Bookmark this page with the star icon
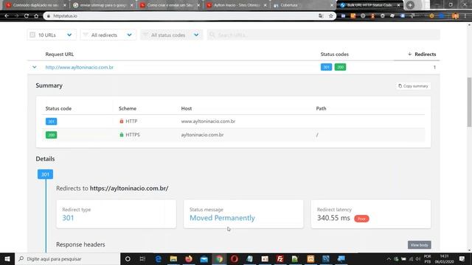Viewport: 472px width, 265px height. pyautogui.click(x=331, y=16)
